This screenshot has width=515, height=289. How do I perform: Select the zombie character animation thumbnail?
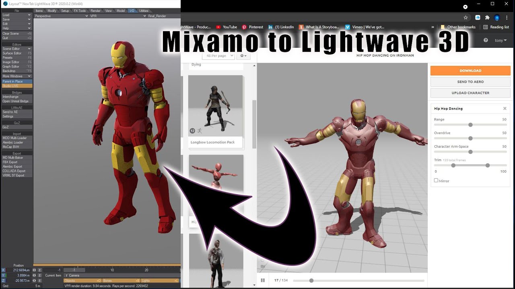(x=216, y=261)
